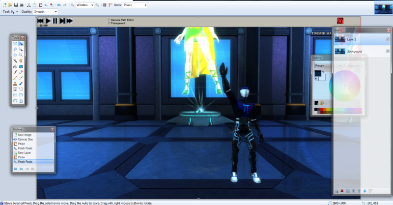Screen dimensions: 393x205
Task: Toggle the pixel grid icon
Action: pyautogui.click(x=105, y=5)
